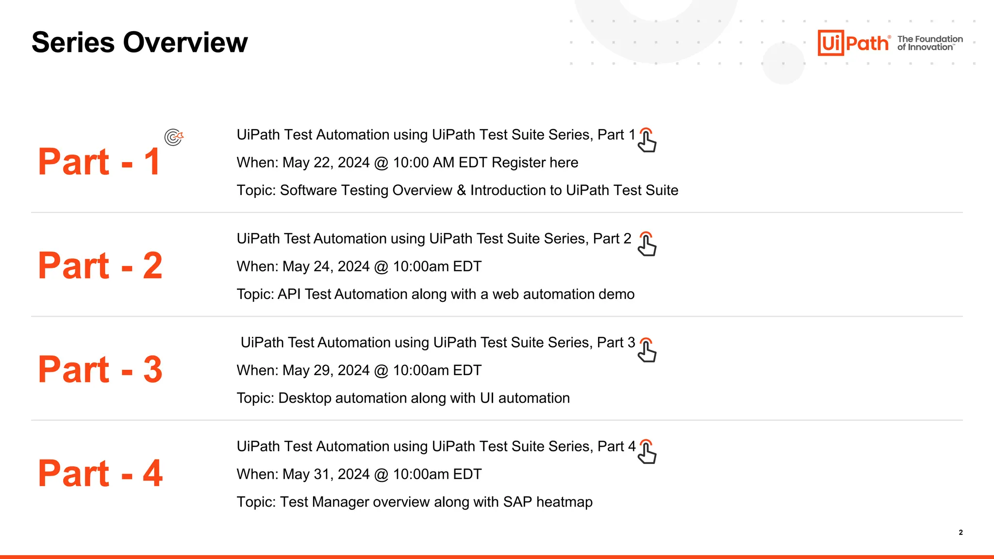This screenshot has height=559, width=994.
Task: Click the Test Manager overview topic line
Action: pyautogui.click(x=414, y=502)
